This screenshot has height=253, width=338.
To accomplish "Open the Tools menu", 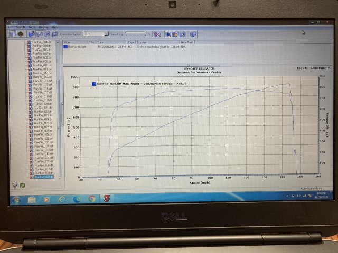I will pos(32,27).
